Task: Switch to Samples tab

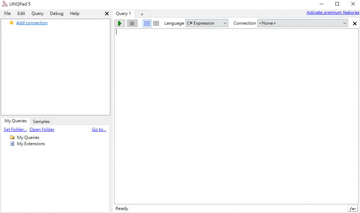Action: coord(41,121)
